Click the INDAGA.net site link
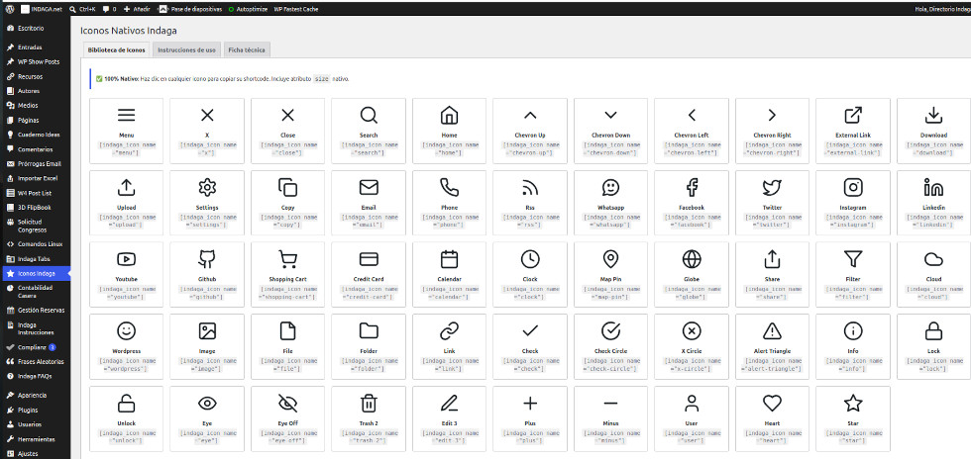 (x=42, y=9)
